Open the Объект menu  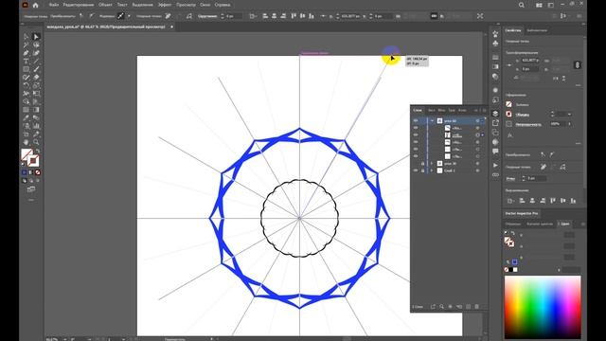[x=105, y=5]
